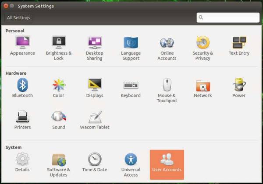Click the magnifier icon in search box

point(201,17)
